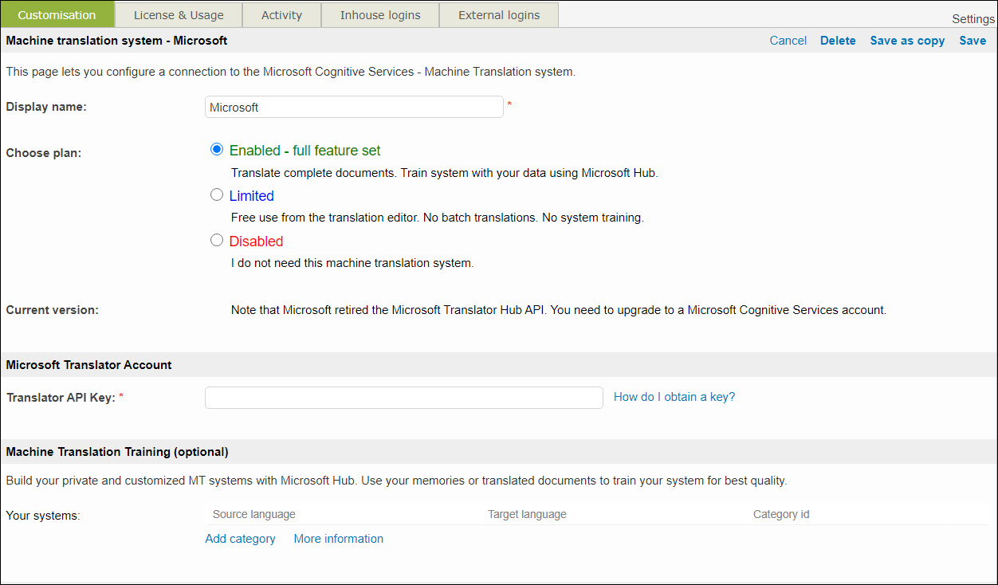Select the Enabled full feature set plan
The height and width of the screenshot is (585, 998).
[217, 149]
